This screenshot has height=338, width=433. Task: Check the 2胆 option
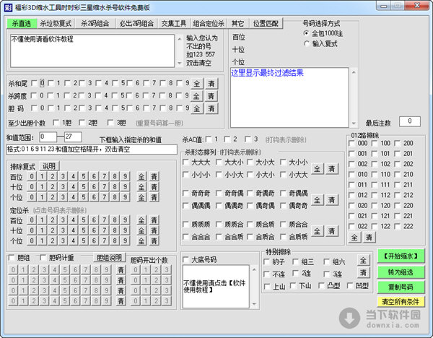click(82, 123)
